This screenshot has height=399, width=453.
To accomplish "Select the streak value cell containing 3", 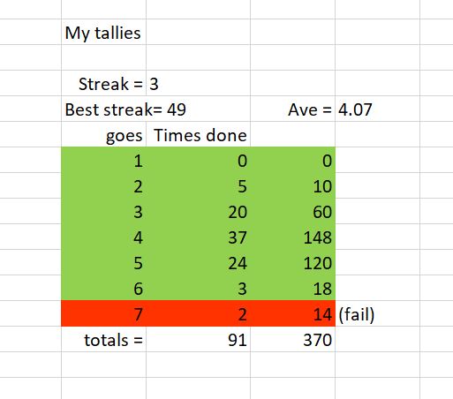I will (198, 83).
